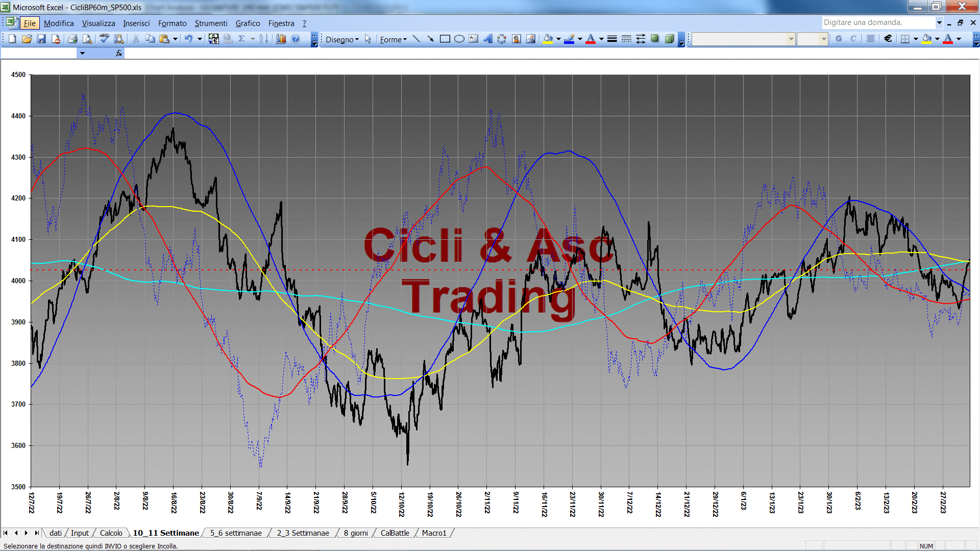Viewport: 980px width, 551px height.
Task: Click the formatting toolbar Font Color A
Action: pyautogui.click(x=948, y=39)
